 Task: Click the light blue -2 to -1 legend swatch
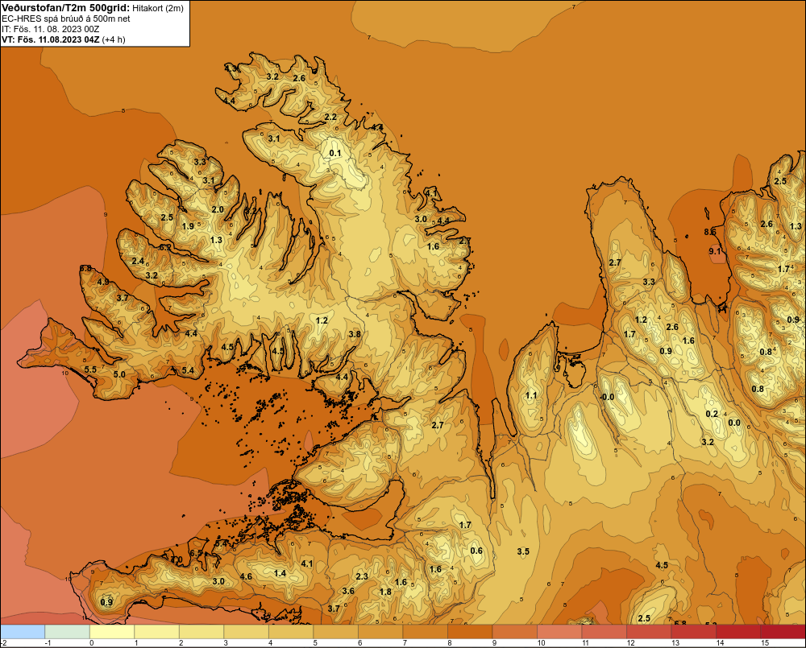click(x=23, y=631)
